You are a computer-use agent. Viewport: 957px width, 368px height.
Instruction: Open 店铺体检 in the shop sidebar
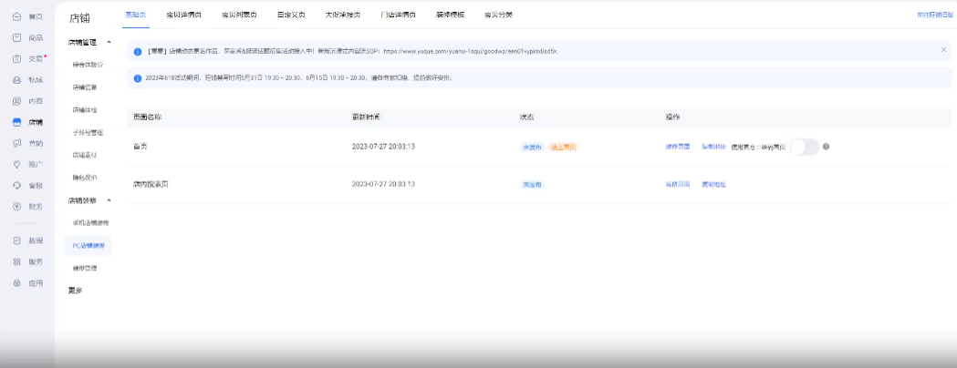pos(84,109)
